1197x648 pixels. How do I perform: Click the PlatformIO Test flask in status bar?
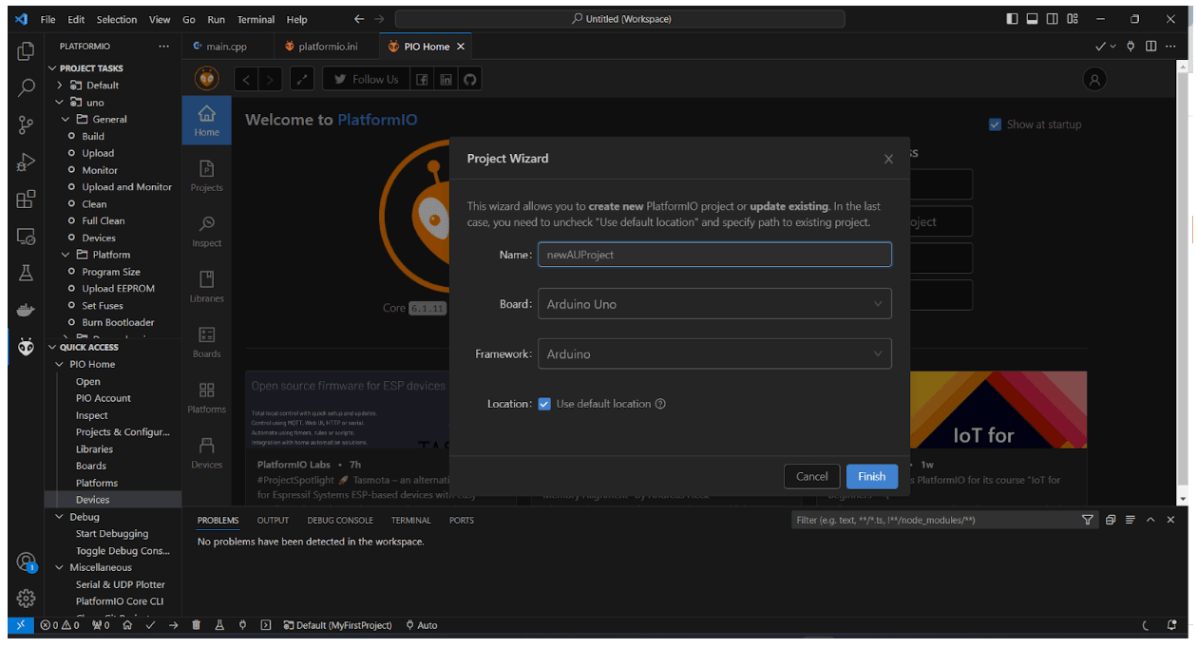pos(219,625)
